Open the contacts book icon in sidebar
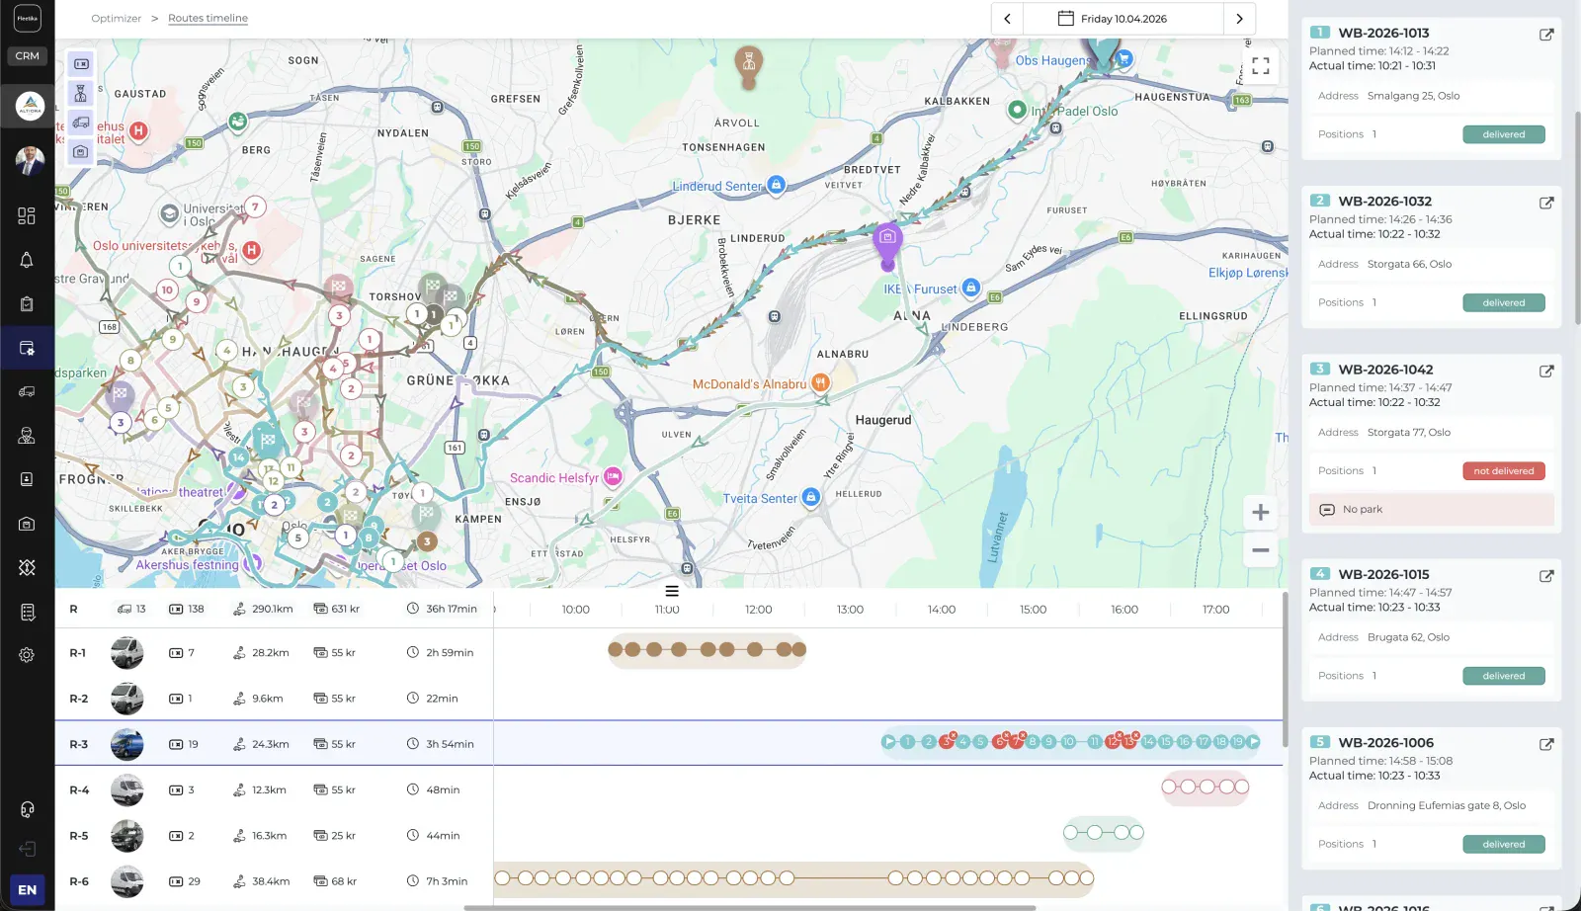The height and width of the screenshot is (911, 1581). pyautogui.click(x=27, y=479)
